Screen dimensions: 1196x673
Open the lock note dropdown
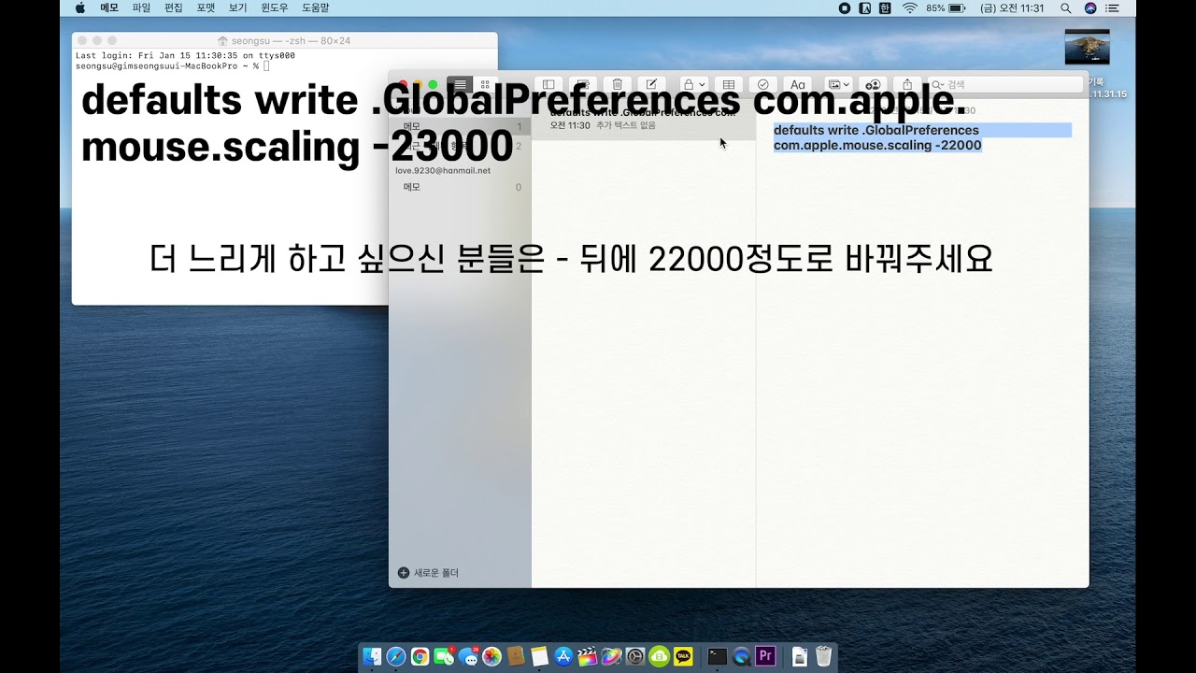693,85
